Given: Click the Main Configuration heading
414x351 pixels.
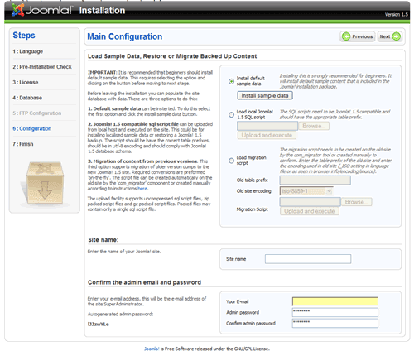Looking at the screenshot, I should [x=125, y=36].
